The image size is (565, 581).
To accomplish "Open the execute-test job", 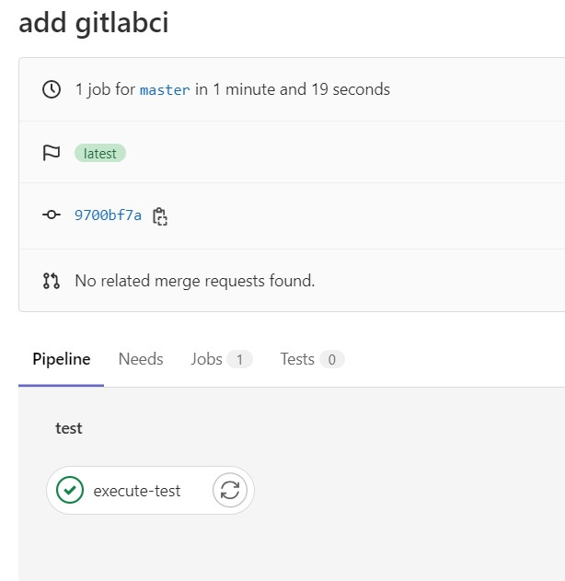I will pyautogui.click(x=136, y=491).
